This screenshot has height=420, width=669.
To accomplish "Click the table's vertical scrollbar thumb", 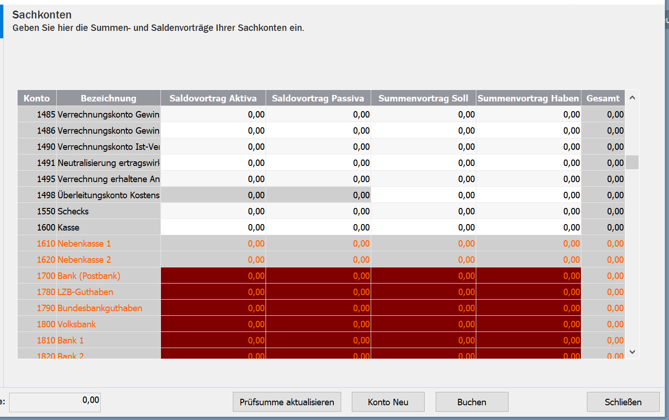I will pos(632,162).
